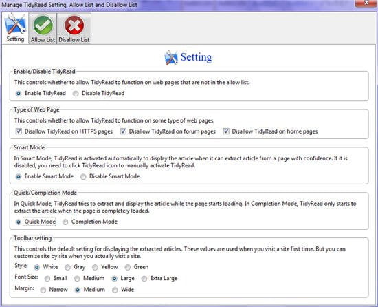The width and height of the screenshot is (378, 307).
Task: Open the Setting tab with tools icon
Action: (x=15, y=28)
